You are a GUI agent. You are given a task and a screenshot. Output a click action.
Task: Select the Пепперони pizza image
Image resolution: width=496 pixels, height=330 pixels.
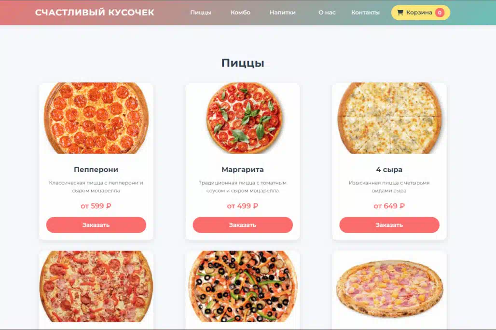(96, 118)
